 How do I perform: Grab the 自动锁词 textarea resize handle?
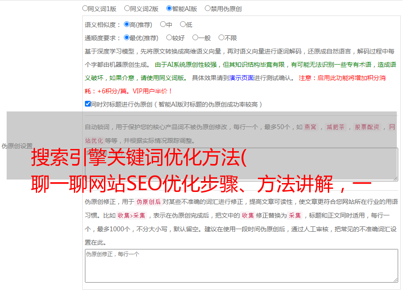click(395, 178)
